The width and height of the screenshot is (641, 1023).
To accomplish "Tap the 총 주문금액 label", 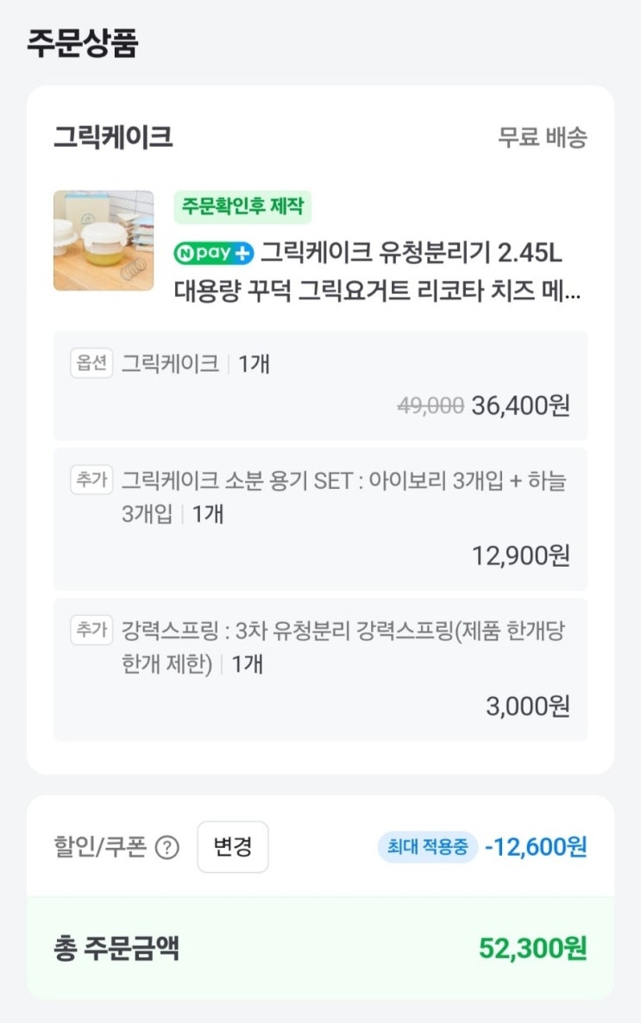I will tap(116, 949).
